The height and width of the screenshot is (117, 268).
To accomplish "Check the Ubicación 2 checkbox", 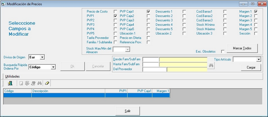I will pyautogui.click(x=184, y=34).
